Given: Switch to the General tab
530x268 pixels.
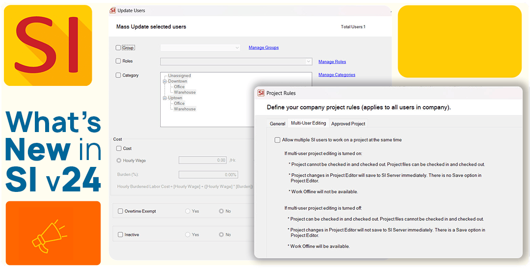Looking at the screenshot, I should pos(277,124).
